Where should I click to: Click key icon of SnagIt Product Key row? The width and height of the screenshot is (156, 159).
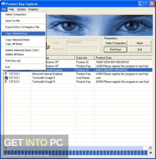[x=6, y=82]
